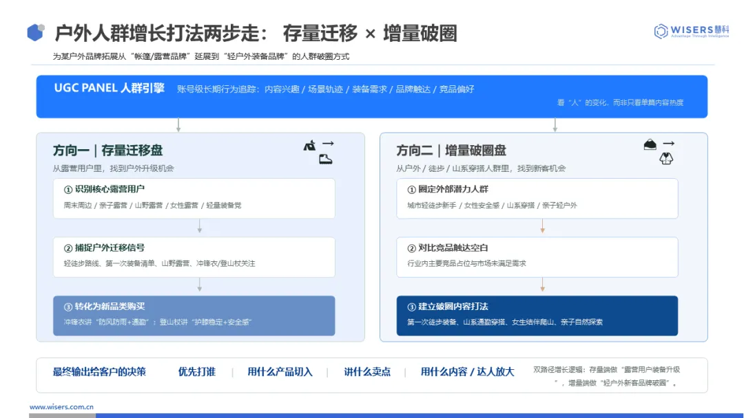
Task: Click the slide title 户外人群增长打法两步走
Action: [161, 34]
